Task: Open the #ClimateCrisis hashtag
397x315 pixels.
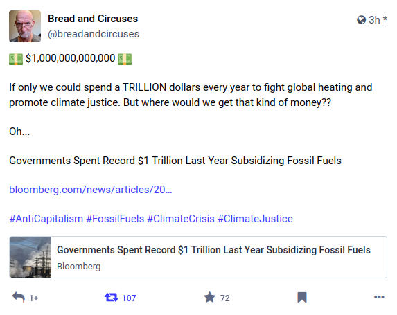Action: tap(181, 219)
